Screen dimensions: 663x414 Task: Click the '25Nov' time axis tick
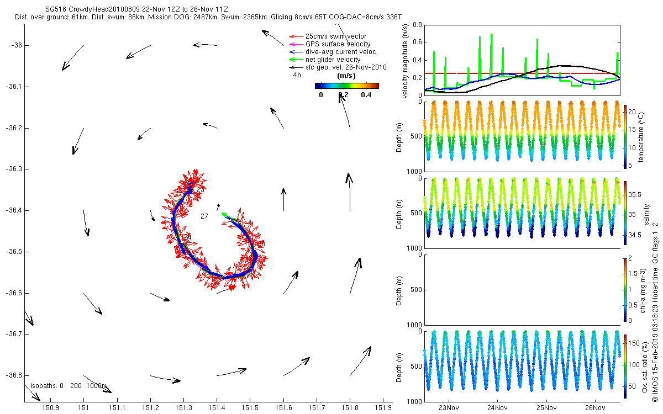click(546, 408)
